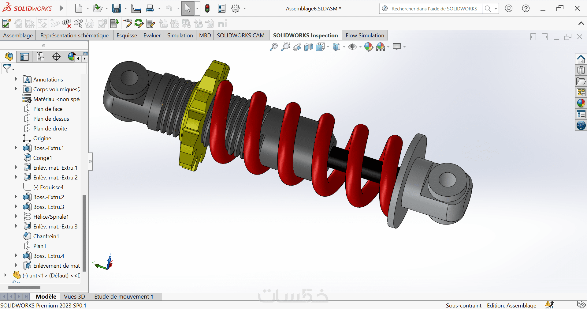Switch to the Flow Simulation tab
The width and height of the screenshot is (587, 309).
point(365,36)
